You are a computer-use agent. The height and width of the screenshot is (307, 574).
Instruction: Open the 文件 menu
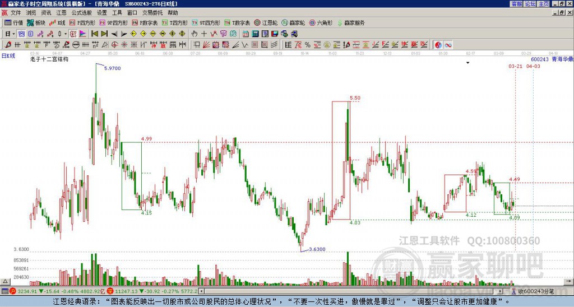(x=16, y=13)
